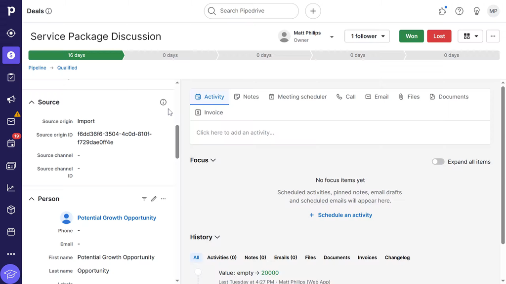Open the Projects clipboard icon in sidebar
This screenshot has width=506, height=284.
coord(11,77)
